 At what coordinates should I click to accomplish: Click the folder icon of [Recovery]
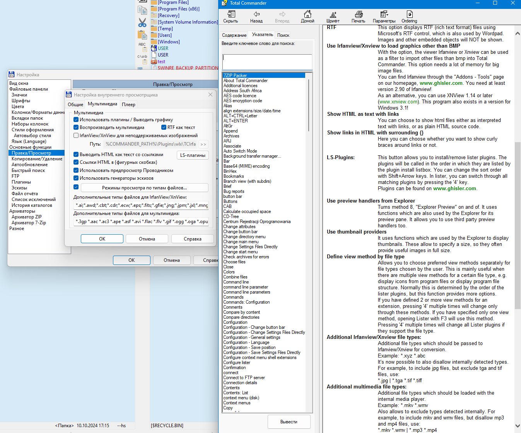tap(154, 15)
